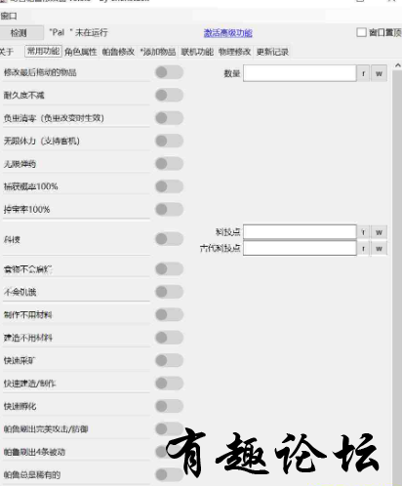Viewport: 402px width, 486px height.
Task: Toggle the 科技 switch
Action: click(169, 239)
